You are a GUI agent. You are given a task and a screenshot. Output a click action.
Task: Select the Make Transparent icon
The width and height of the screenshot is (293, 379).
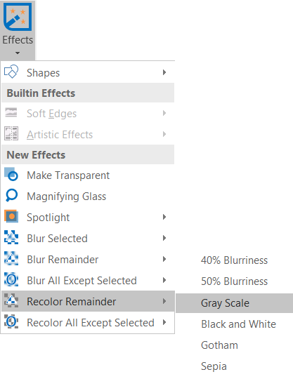(11, 174)
